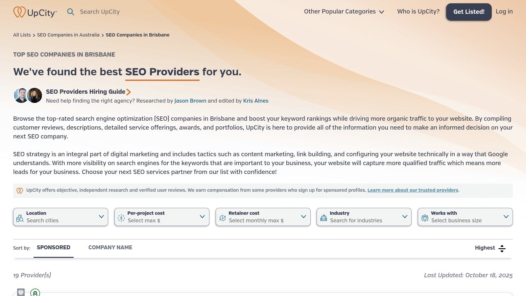Click the UpCity logo

pos(35,12)
